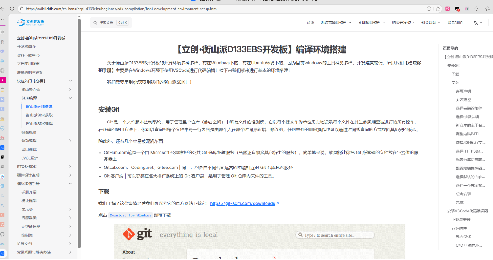The width and height of the screenshot is (493, 260).
Task: Open the favorites list icon
Action: (487, 9)
